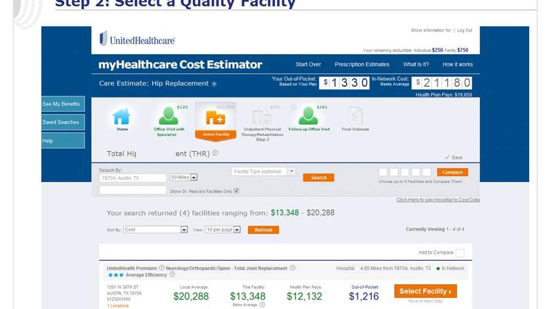Click the $1,216 Out-of-Pocket amount
This screenshot has height=309, width=551.
click(x=364, y=296)
